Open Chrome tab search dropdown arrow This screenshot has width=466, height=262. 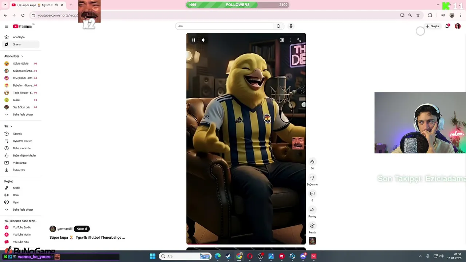pos(5,5)
